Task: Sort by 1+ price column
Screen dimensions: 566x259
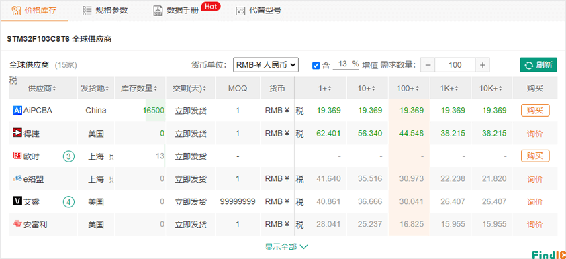Action: pyautogui.click(x=326, y=88)
